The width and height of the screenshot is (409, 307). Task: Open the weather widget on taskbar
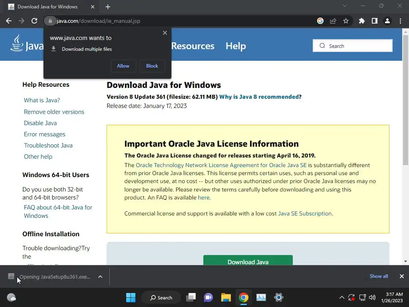[11, 297]
